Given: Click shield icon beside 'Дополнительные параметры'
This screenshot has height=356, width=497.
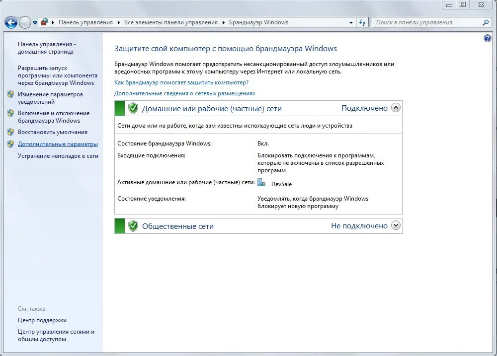Looking at the screenshot, I should tap(10, 144).
